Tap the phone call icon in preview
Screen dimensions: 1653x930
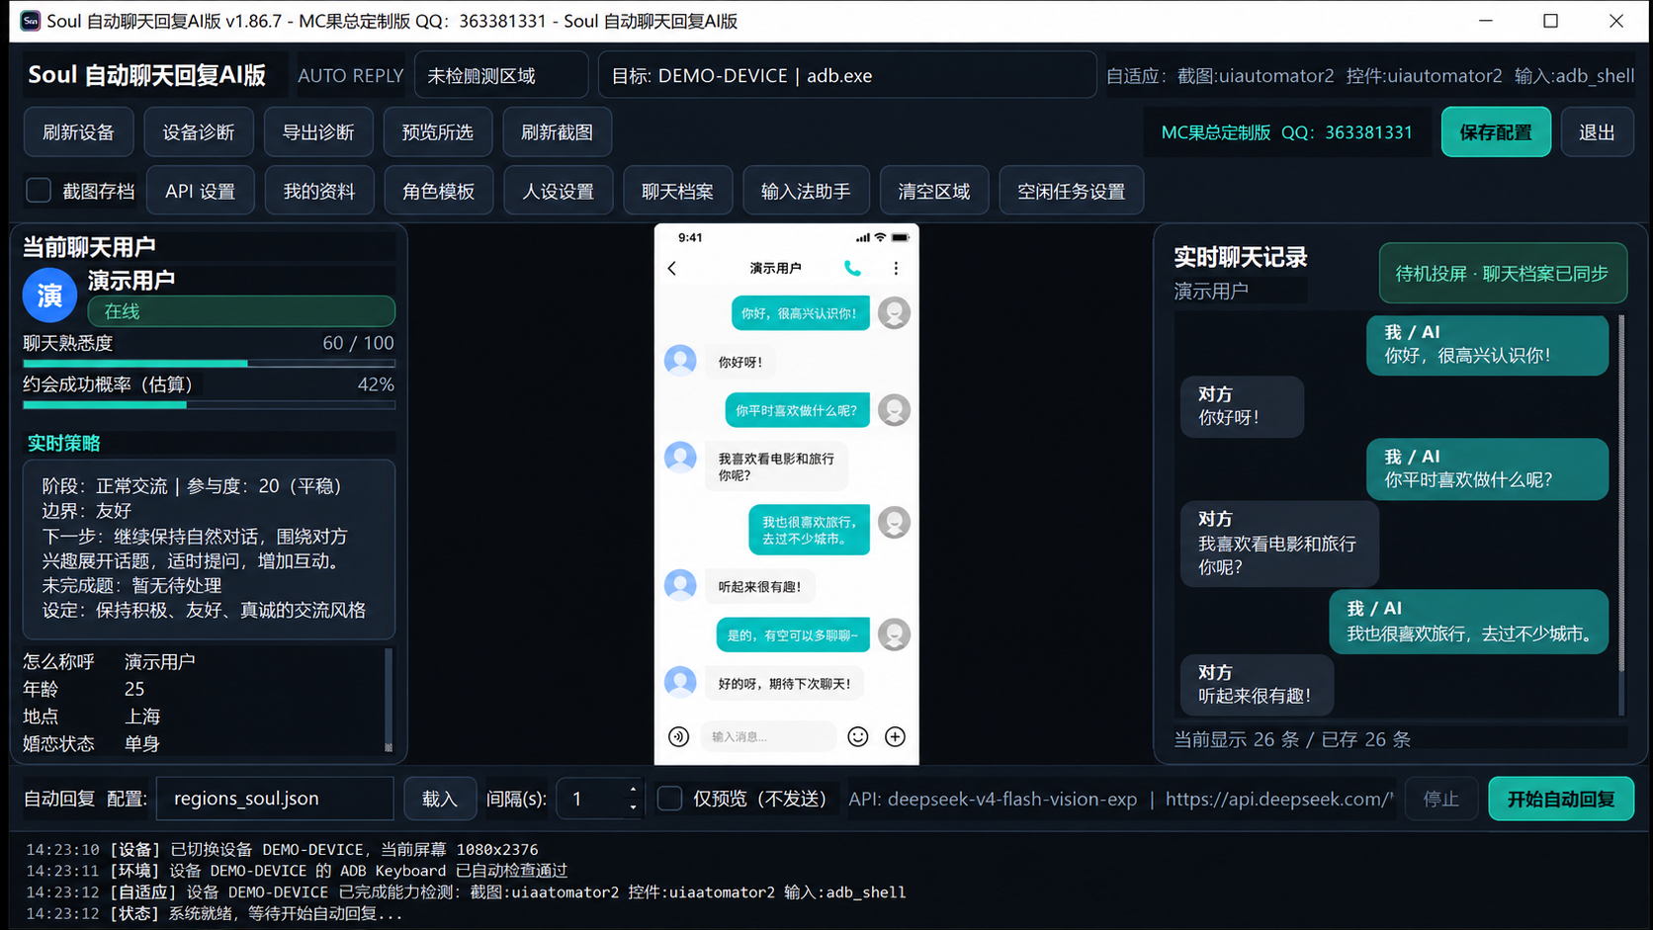[852, 268]
